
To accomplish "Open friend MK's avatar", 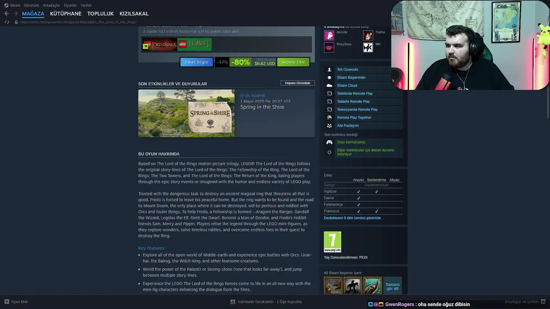I will pyautogui.click(x=368, y=47).
